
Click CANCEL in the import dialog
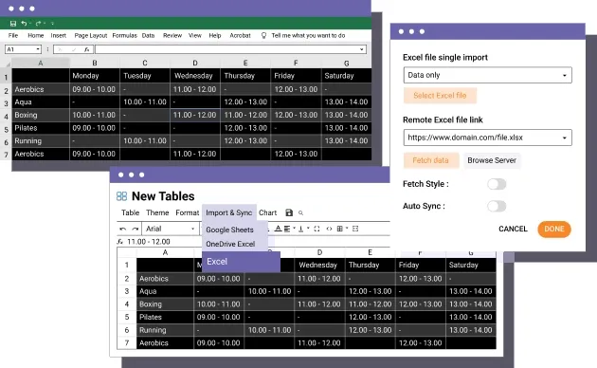point(513,229)
